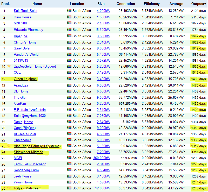Open the Sidewinder Midrand system link
Screen dimensions: 208x192
[x=28, y=152]
